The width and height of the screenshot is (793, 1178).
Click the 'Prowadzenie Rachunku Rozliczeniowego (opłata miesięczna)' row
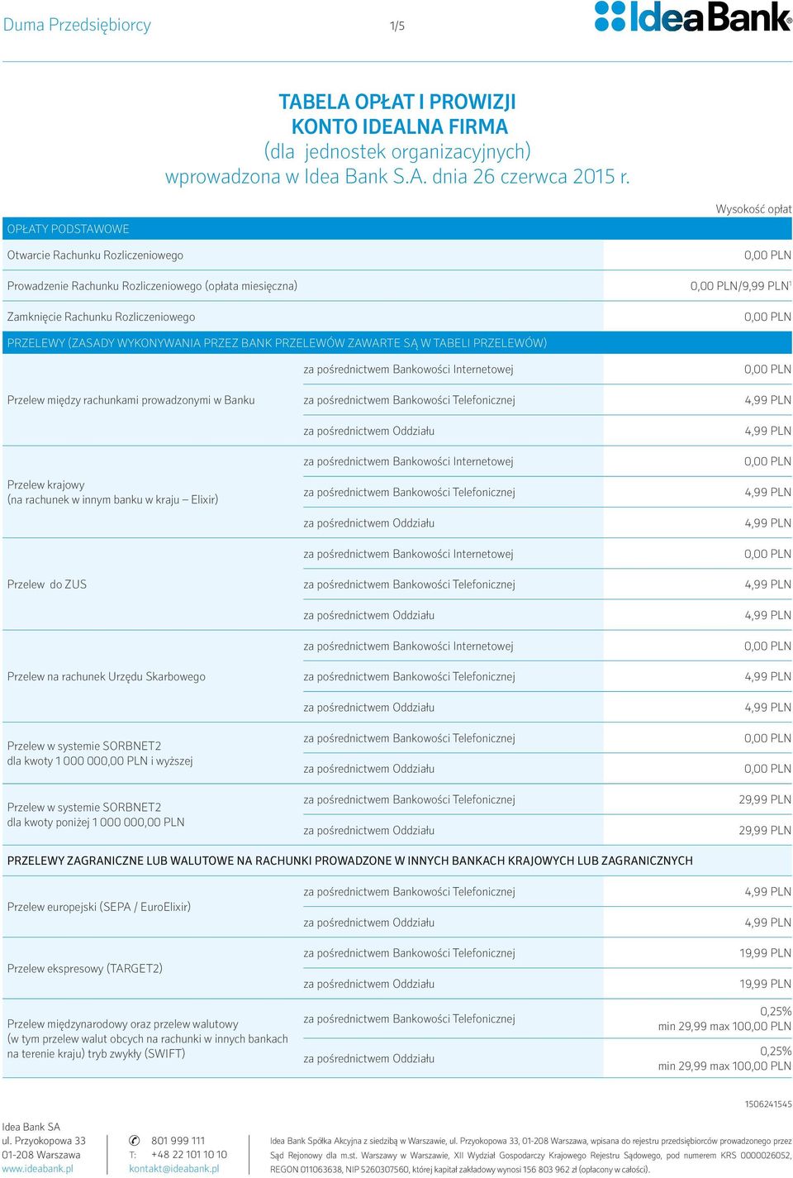pos(397,286)
